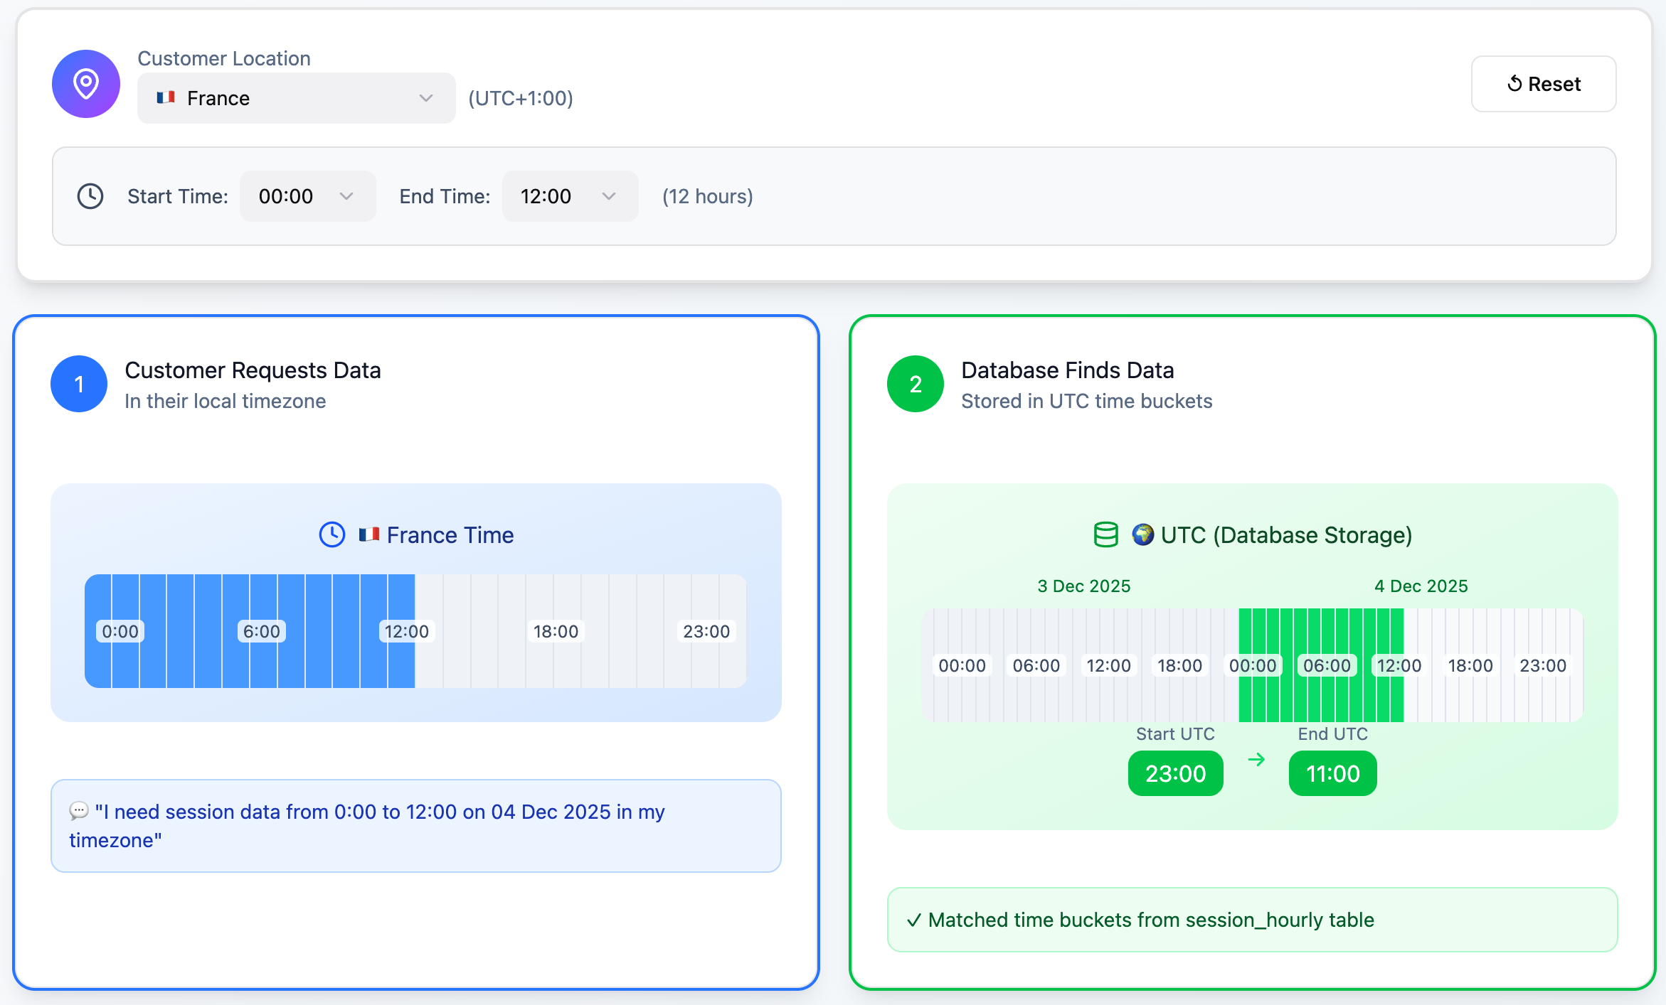The image size is (1666, 1005).
Task: Click the clock icon beside Start Time
Action: pos(90,196)
